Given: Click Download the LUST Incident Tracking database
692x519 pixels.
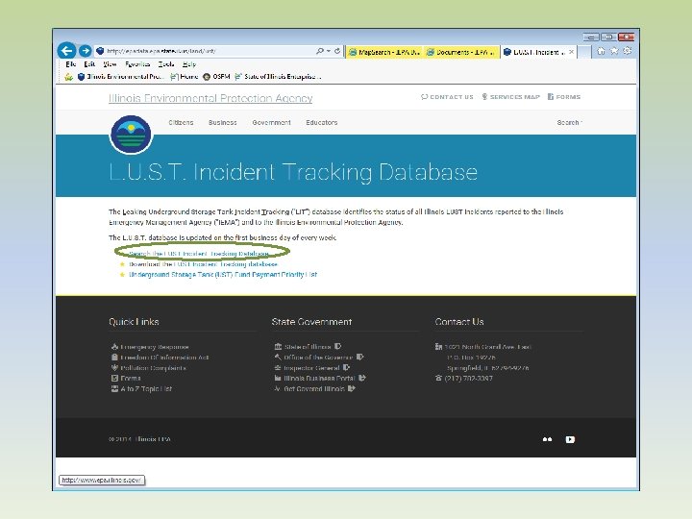Looking at the screenshot, I should point(204,264).
